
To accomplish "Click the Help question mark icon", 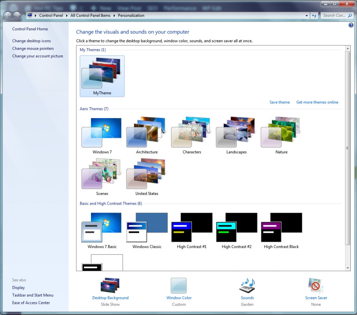I will point(351,25).
